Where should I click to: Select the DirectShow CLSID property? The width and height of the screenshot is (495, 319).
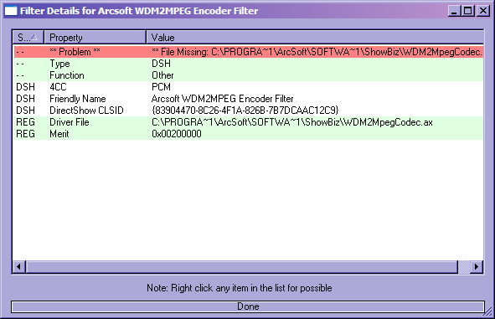click(86, 111)
